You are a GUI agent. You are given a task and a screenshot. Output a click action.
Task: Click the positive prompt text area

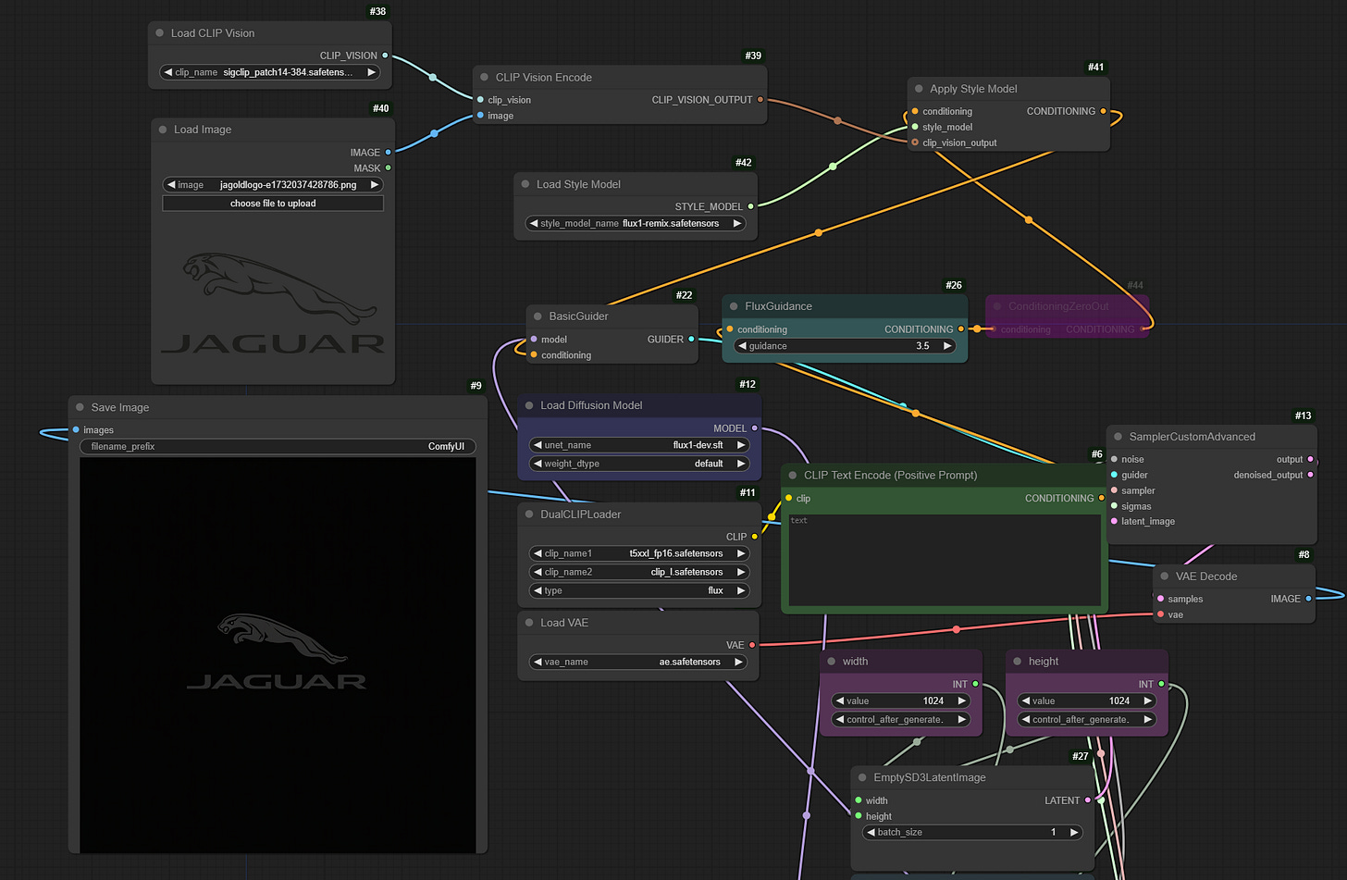tap(944, 560)
